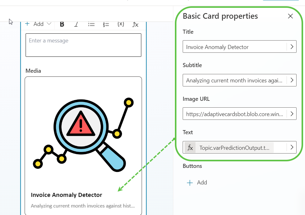The width and height of the screenshot is (305, 215).
Task: Apply italic formatting
Action: tap(76, 24)
